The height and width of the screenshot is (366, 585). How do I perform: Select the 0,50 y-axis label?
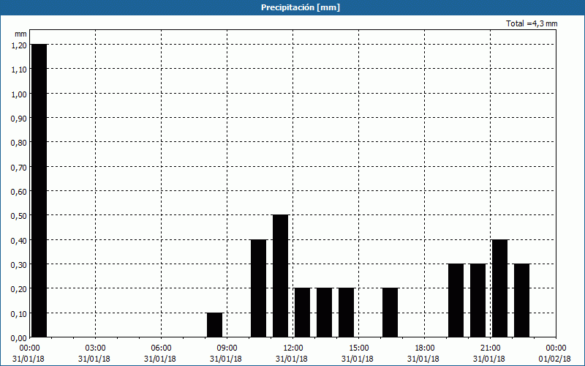pos(19,215)
